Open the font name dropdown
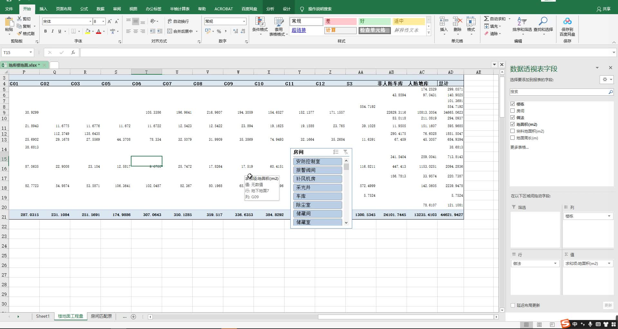 click(x=90, y=21)
